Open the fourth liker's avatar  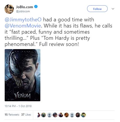[x=55, y=115]
